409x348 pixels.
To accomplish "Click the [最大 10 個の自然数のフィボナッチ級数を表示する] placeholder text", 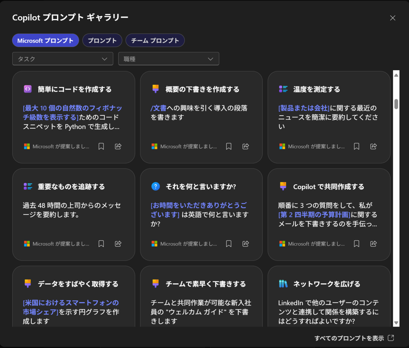I will click(x=72, y=113).
